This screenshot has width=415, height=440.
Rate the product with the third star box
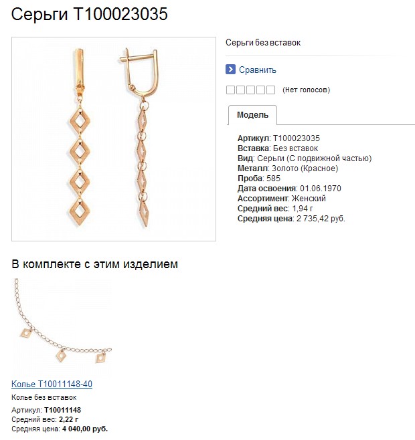[x=250, y=90]
